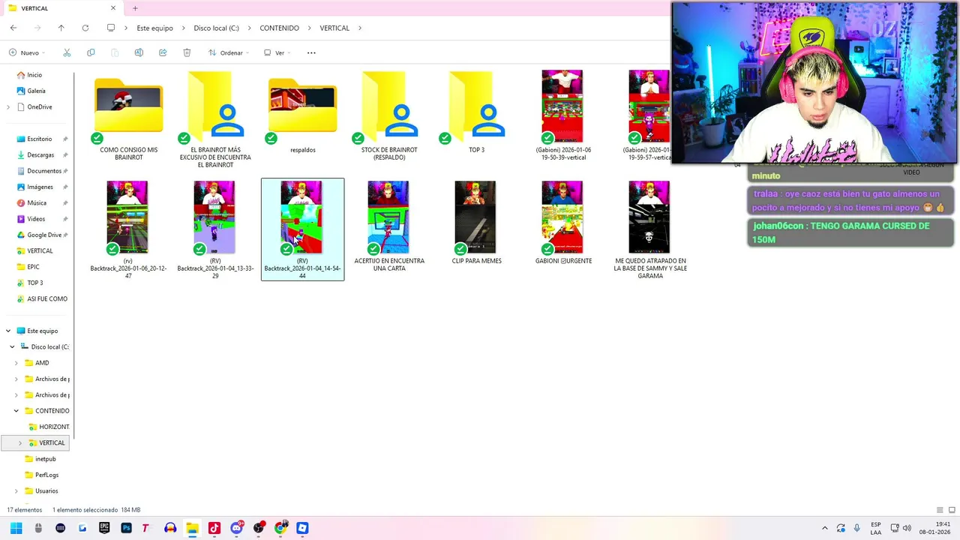
Task: Open Photoshop from the taskbar
Action: tap(126, 528)
